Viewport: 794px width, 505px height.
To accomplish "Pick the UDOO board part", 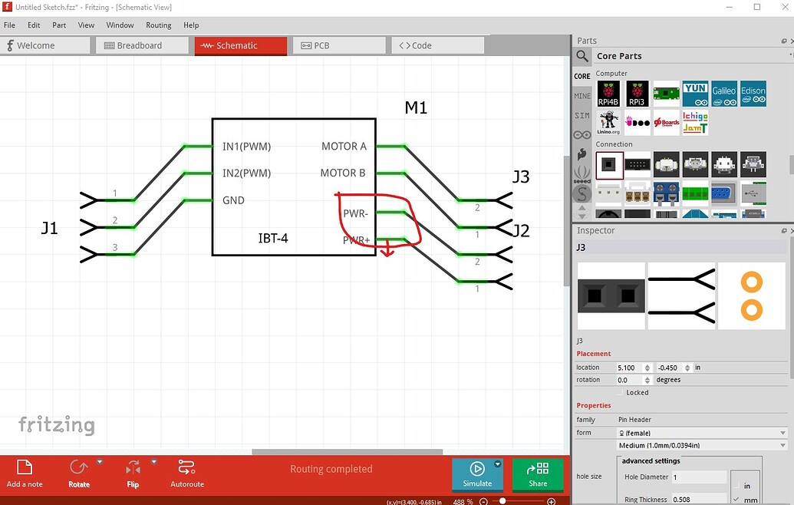I will pyautogui.click(x=637, y=123).
